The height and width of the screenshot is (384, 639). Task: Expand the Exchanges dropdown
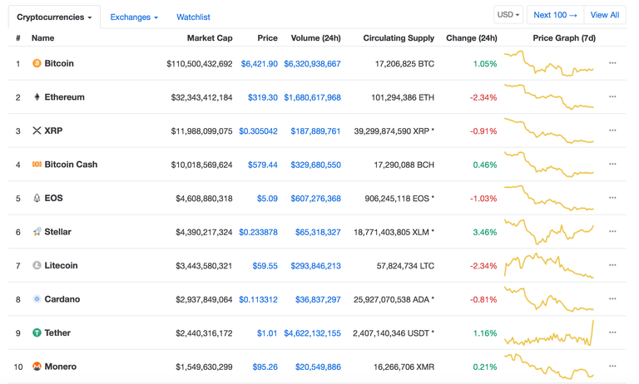(x=134, y=17)
